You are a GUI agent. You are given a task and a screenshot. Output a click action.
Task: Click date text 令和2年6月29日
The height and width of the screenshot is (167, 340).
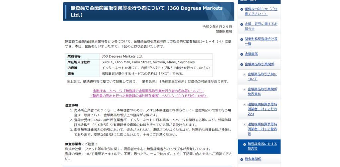(x=217, y=27)
